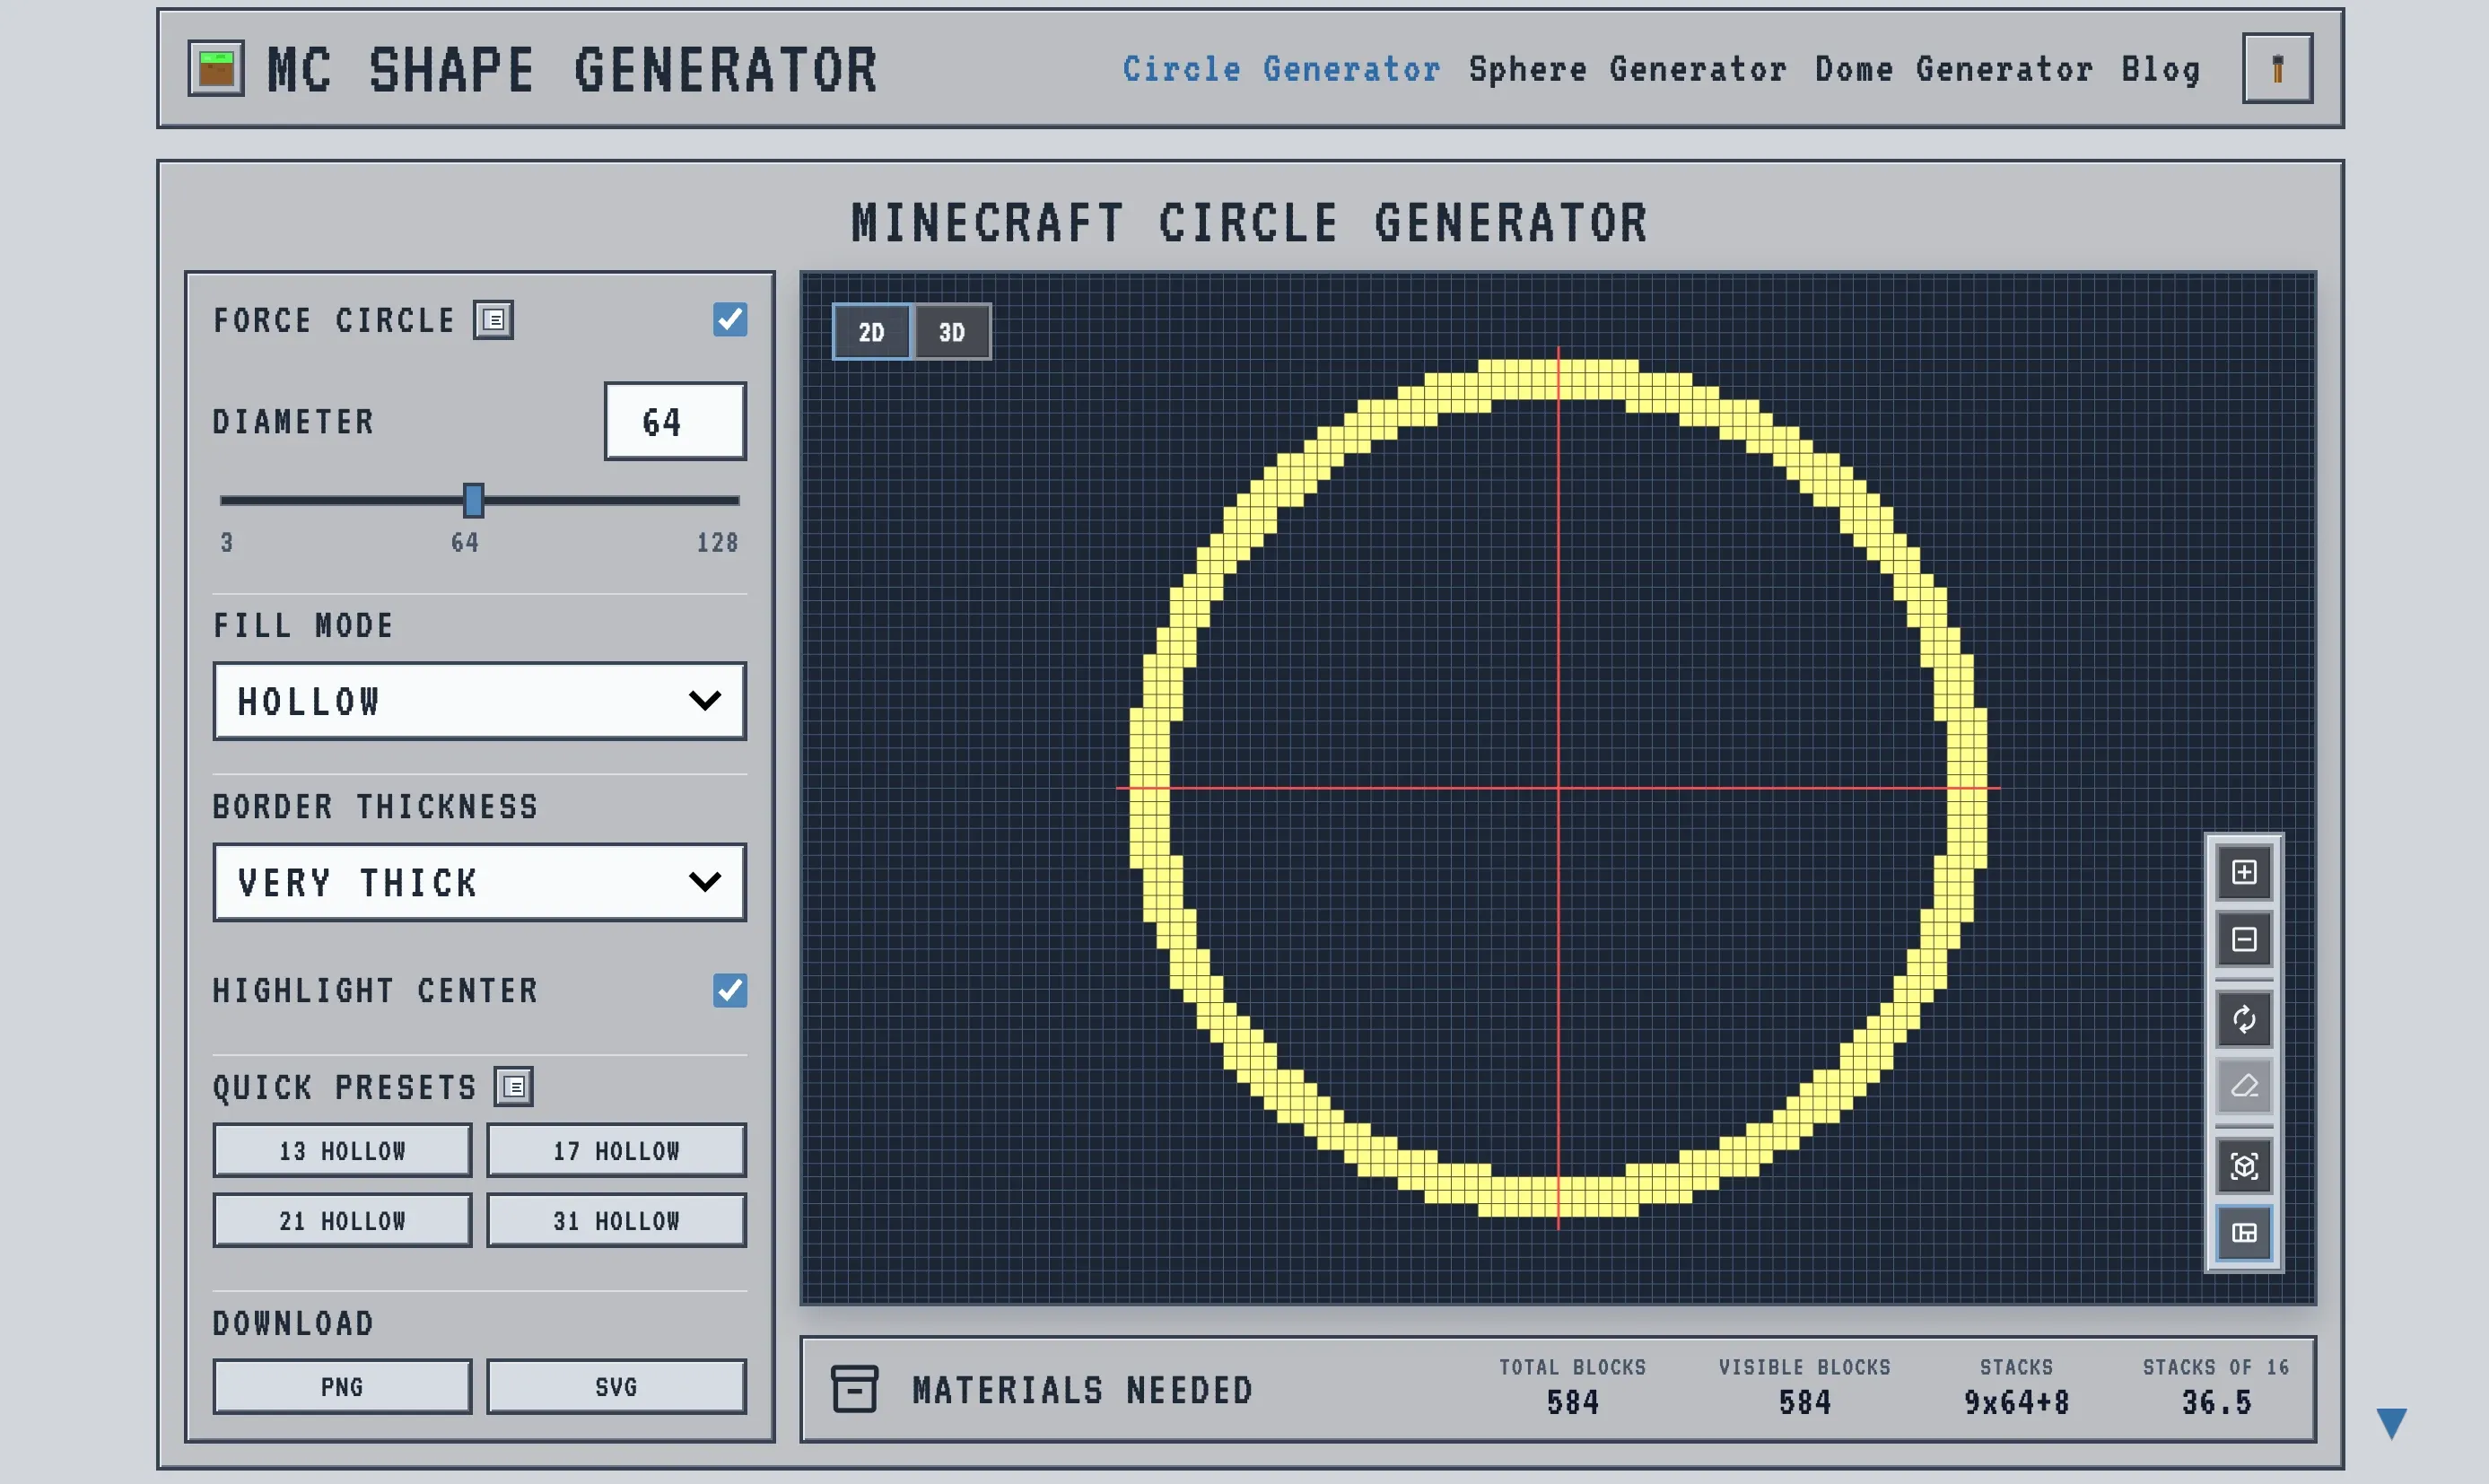
Task: Click the eraser icon in canvas toolbar
Action: 2244,1086
